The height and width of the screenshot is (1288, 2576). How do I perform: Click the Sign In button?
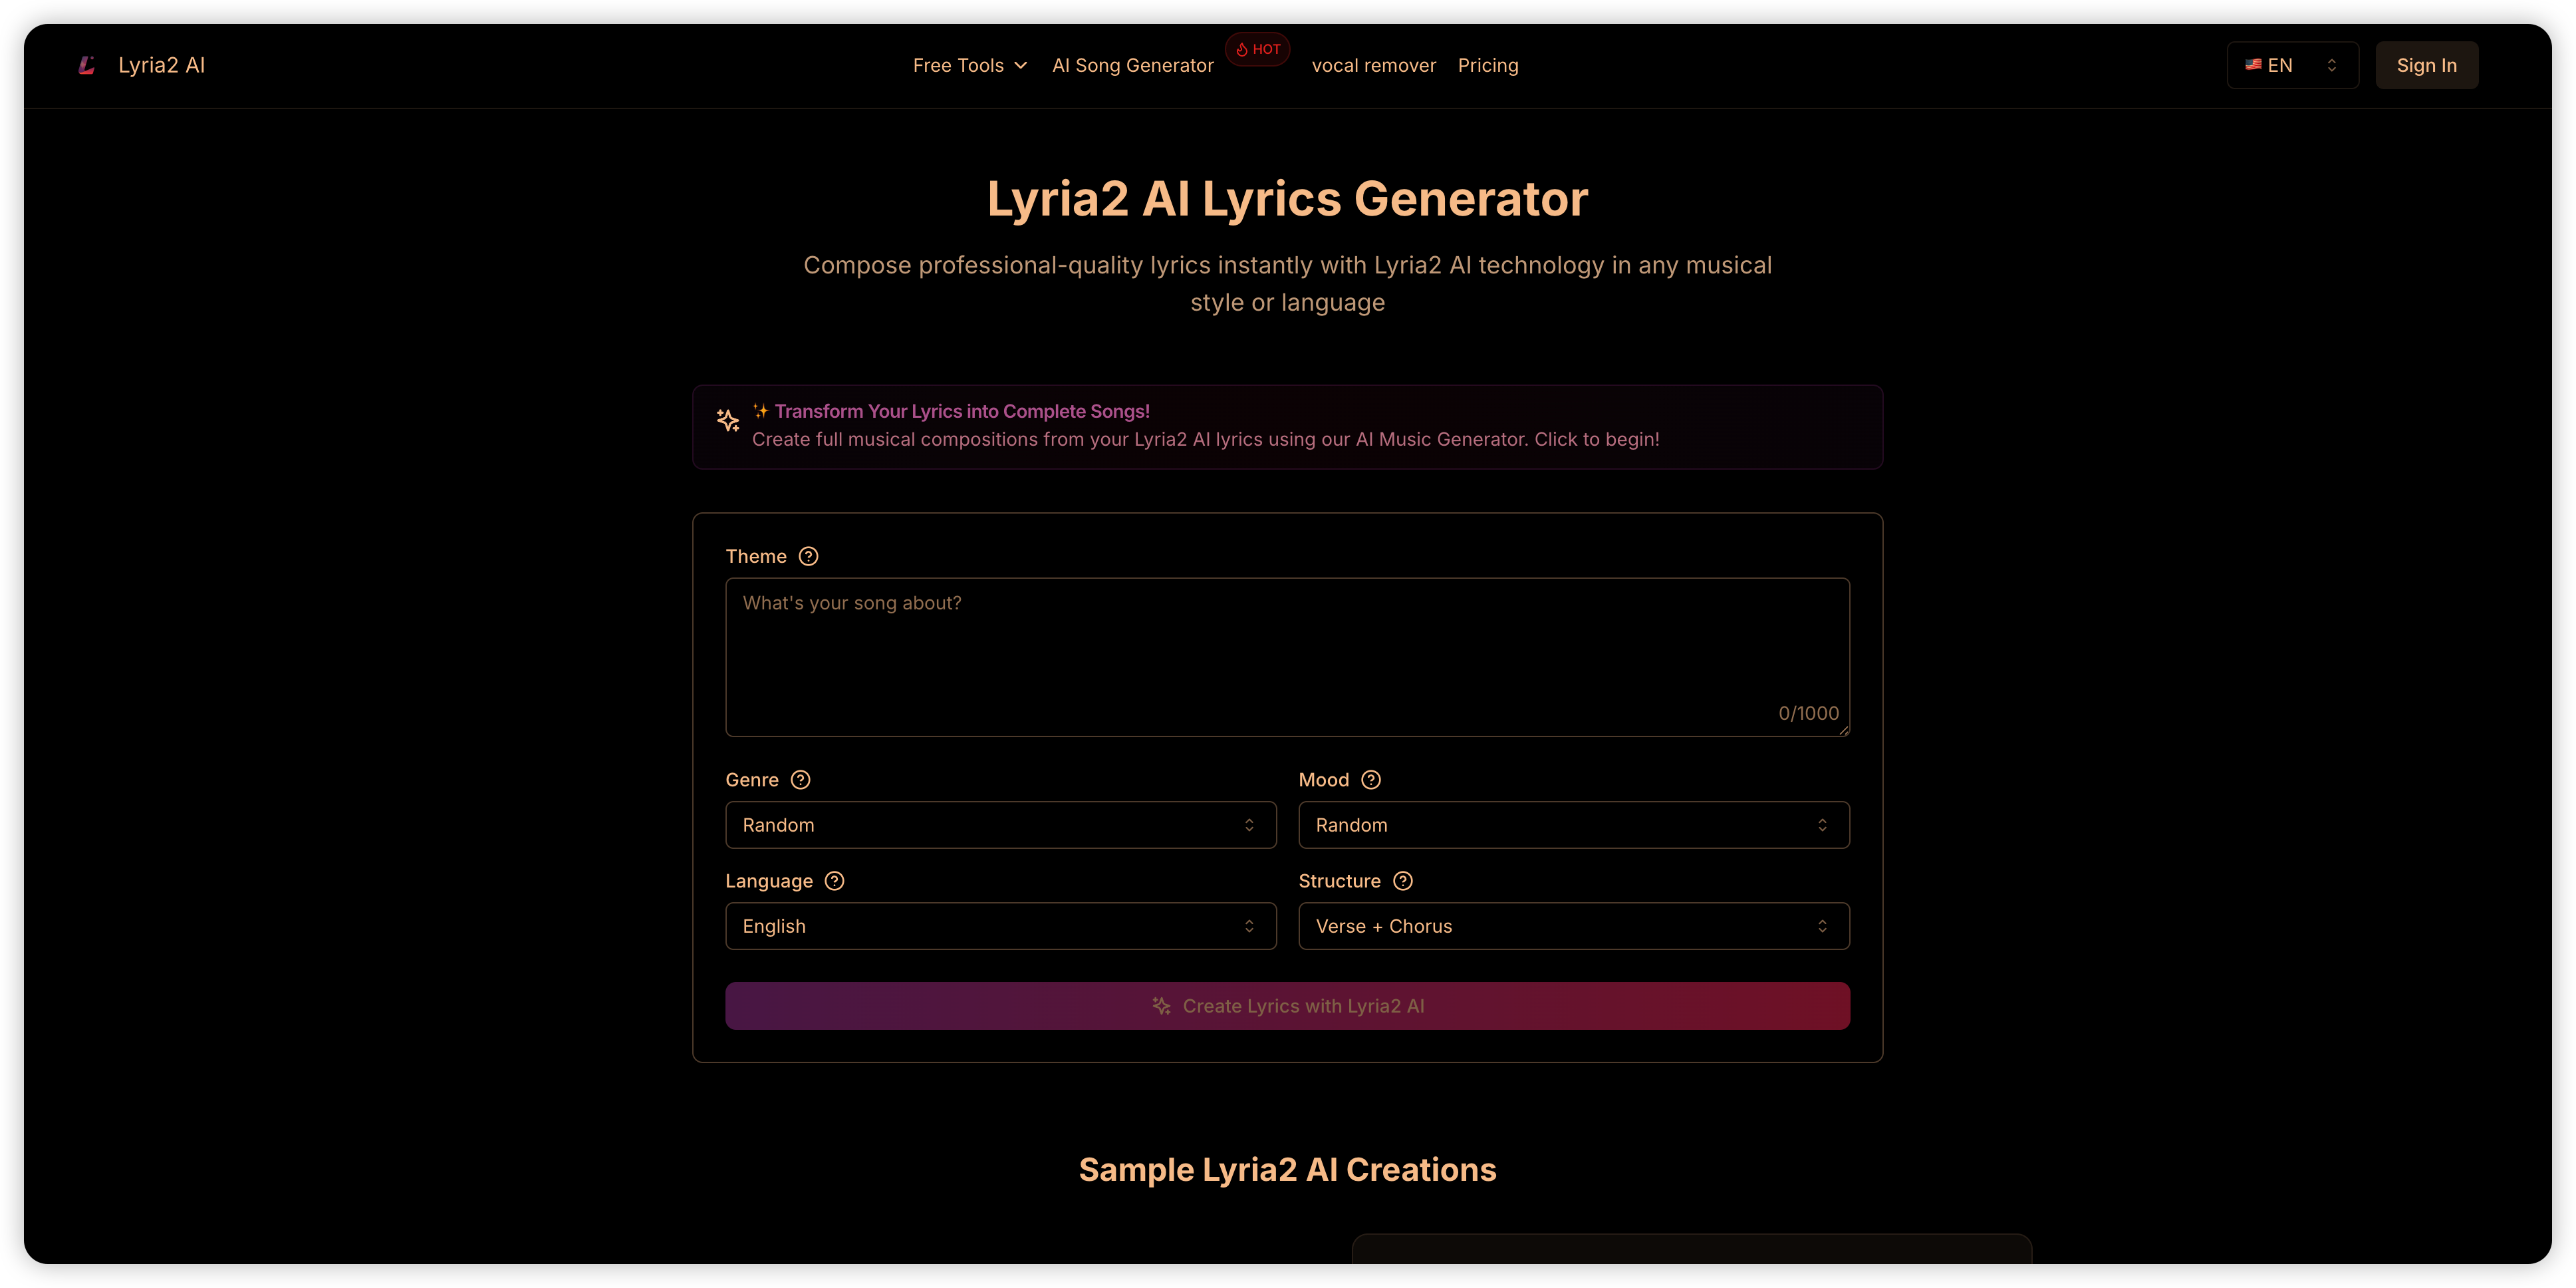(2426, 64)
